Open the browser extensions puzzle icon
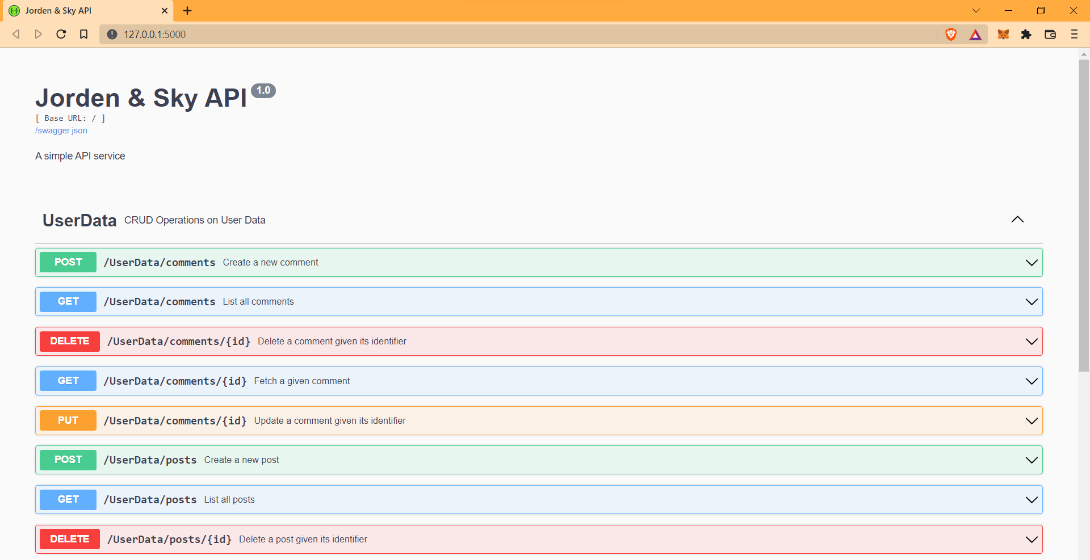Screen dimensions: 1090x560 tap(1027, 34)
